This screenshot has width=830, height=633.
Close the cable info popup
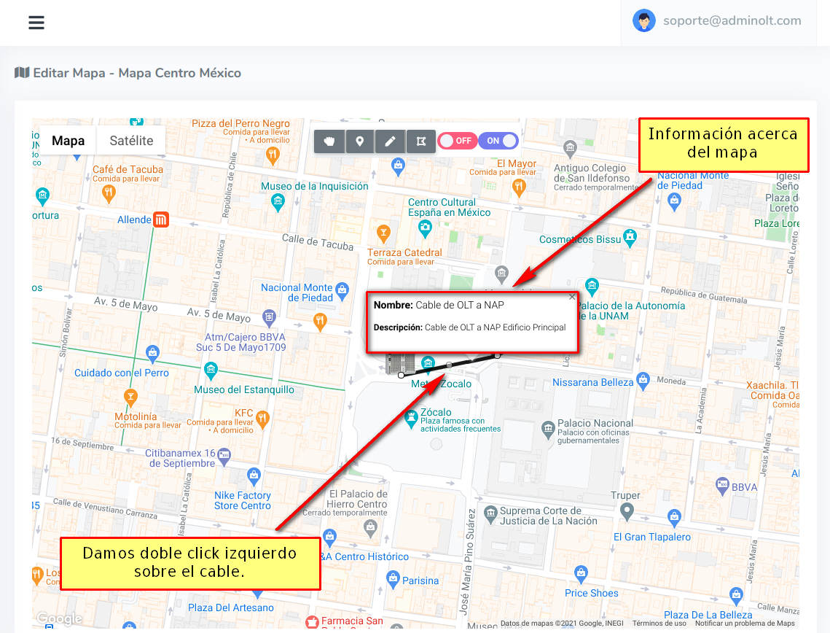[572, 297]
